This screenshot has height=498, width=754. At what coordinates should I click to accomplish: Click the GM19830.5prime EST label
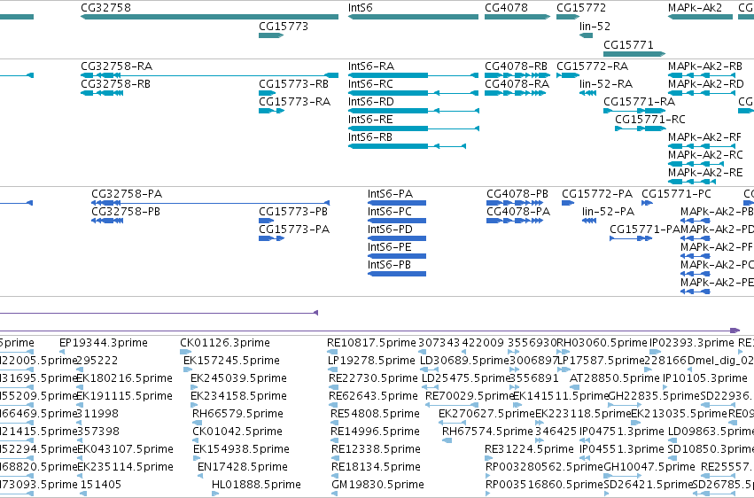(377, 485)
